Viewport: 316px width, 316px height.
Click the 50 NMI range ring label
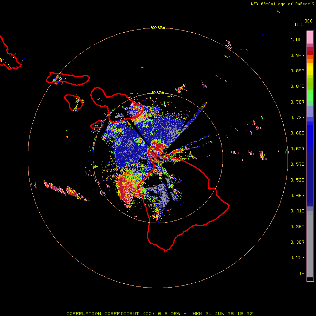pyautogui.click(x=158, y=93)
